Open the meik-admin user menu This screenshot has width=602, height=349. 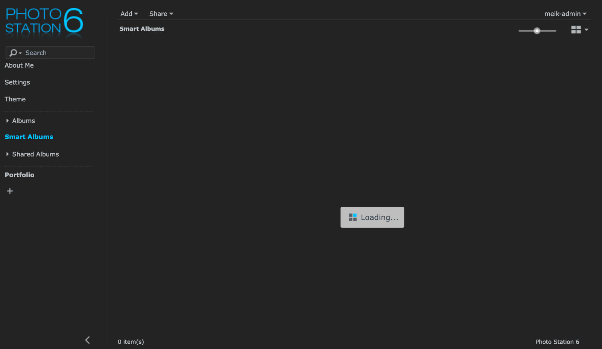[565, 14]
